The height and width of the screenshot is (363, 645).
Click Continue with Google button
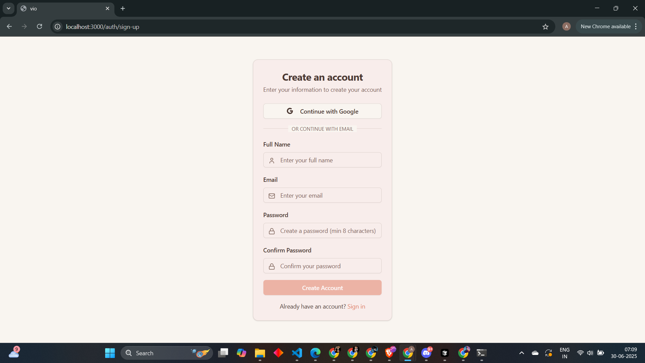[322, 111]
